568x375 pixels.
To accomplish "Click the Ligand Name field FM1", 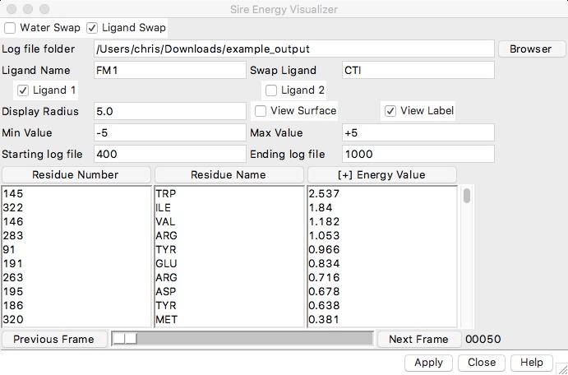I will click(x=170, y=70).
